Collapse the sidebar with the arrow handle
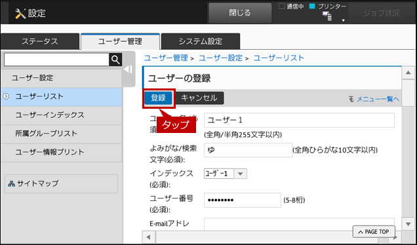Viewport: 417px width, 245px height. pos(129,69)
